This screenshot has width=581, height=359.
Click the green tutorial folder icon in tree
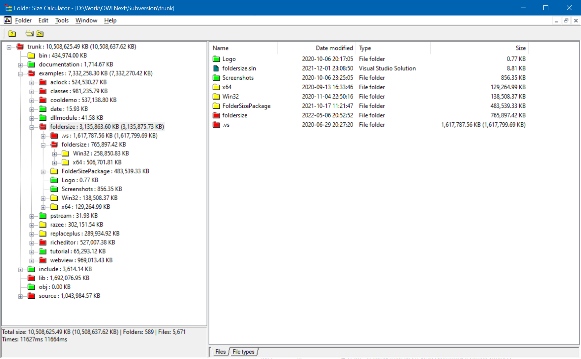(43, 251)
